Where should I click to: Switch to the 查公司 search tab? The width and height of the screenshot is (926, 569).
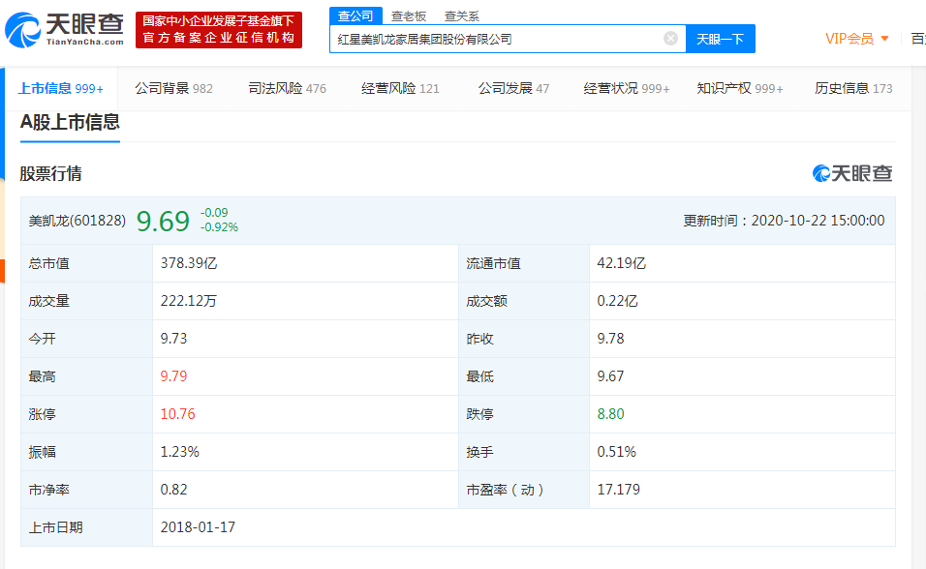[355, 15]
